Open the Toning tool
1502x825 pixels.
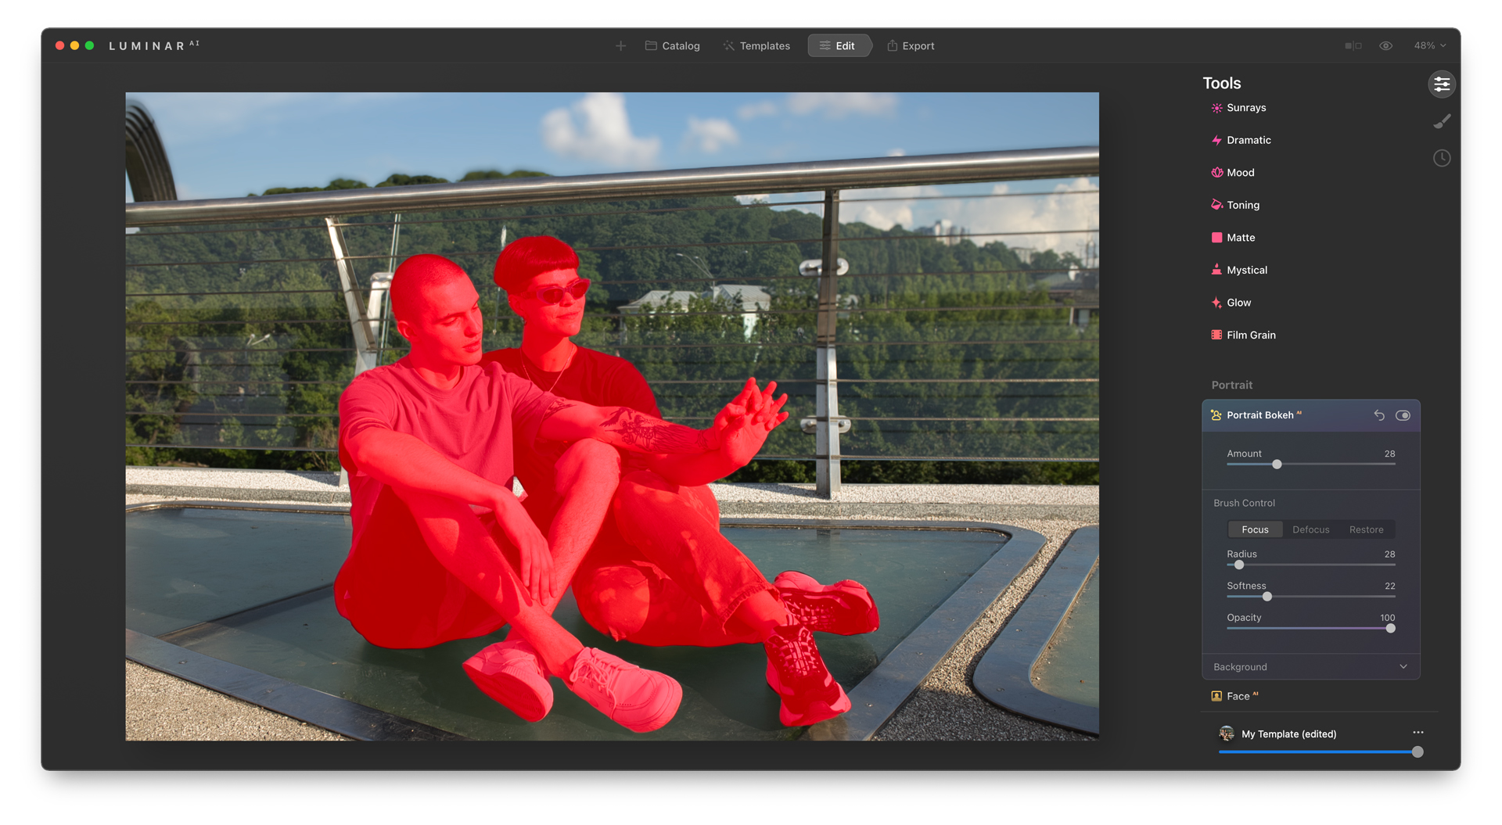coord(1242,205)
